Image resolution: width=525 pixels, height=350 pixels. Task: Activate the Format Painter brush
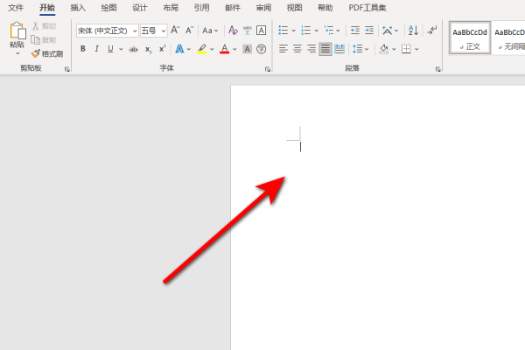click(x=47, y=53)
